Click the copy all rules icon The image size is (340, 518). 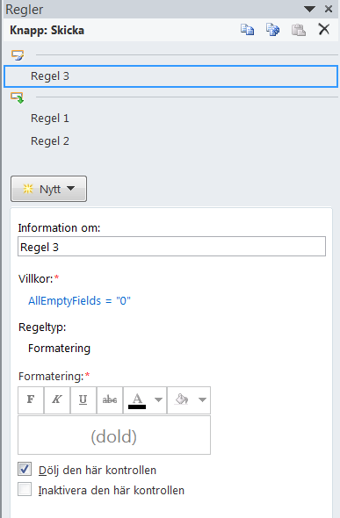[x=272, y=30]
